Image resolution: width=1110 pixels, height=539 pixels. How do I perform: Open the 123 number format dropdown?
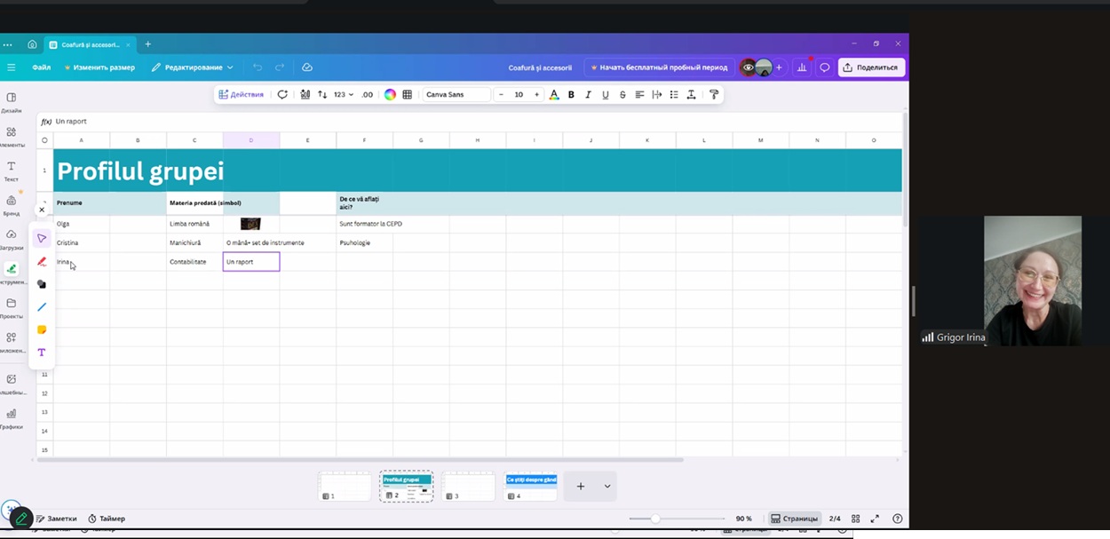(x=343, y=94)
